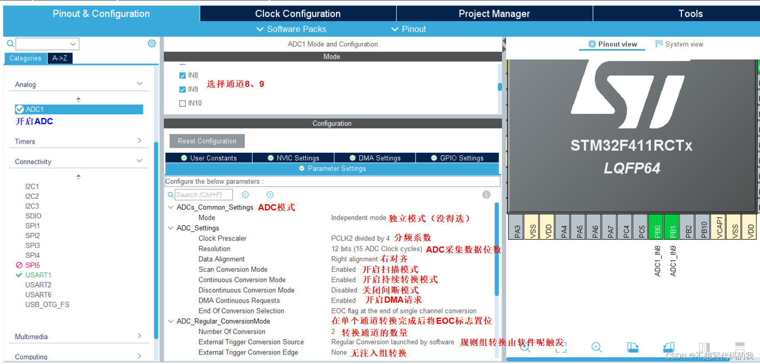This screenshot has height=364, width=760.
Task: Open the GPIO Settings tab
Action: pos(457,158)
